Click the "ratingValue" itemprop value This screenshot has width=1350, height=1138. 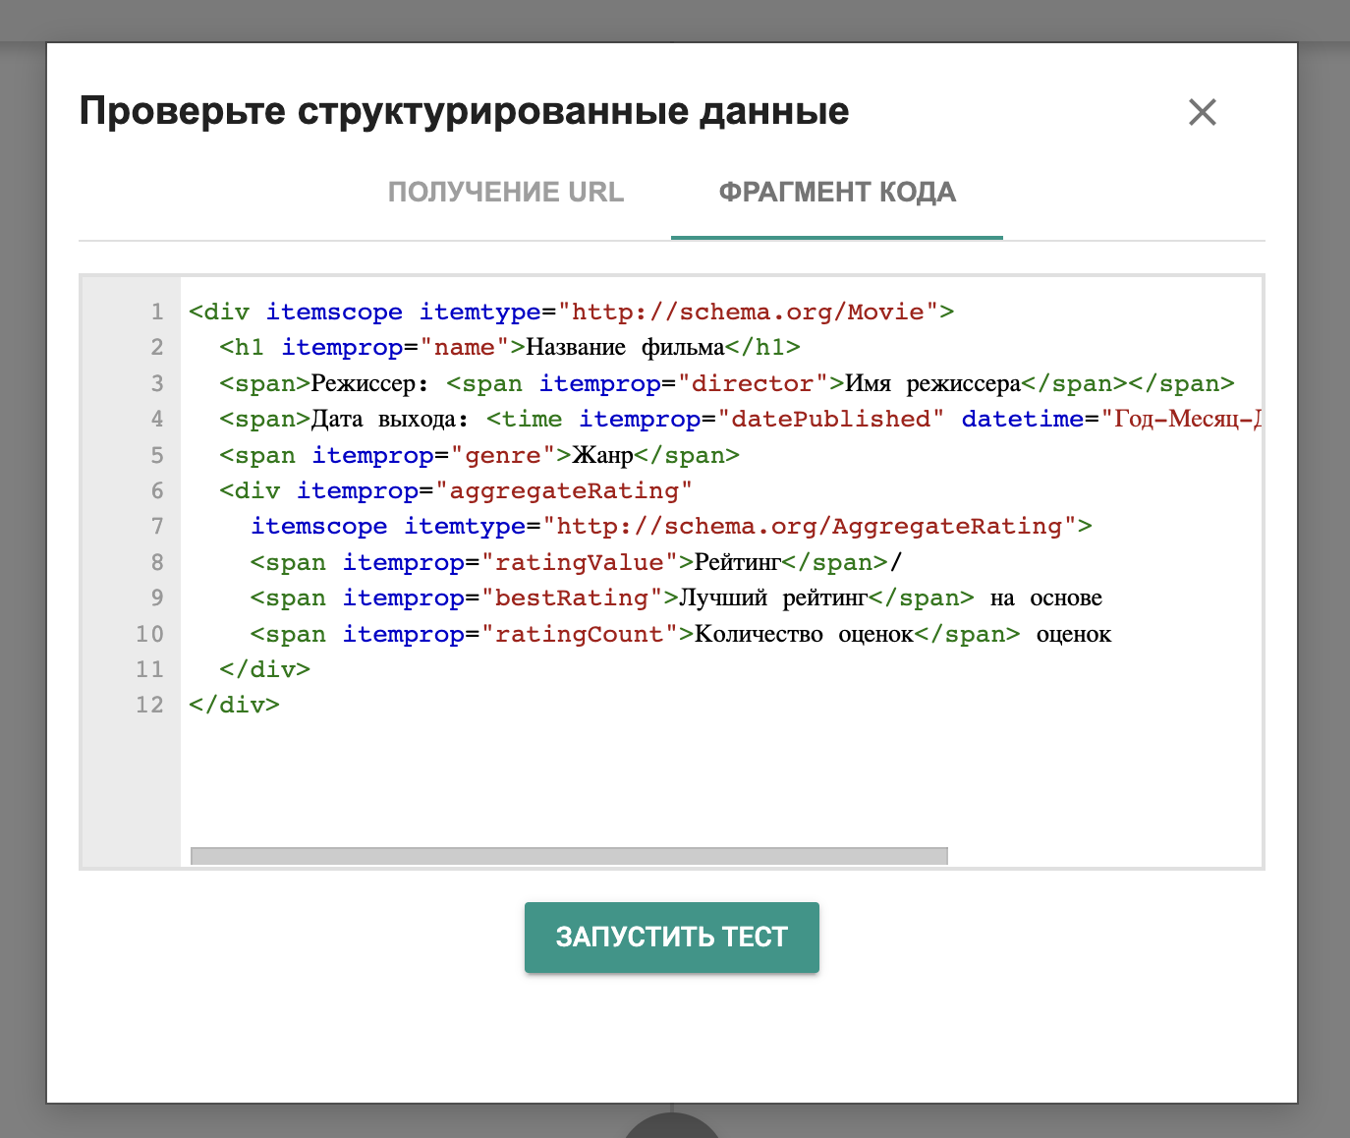point(579,563)
